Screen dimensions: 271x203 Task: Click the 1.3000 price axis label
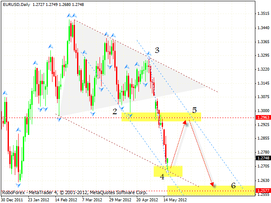click(x=263, y=111)
